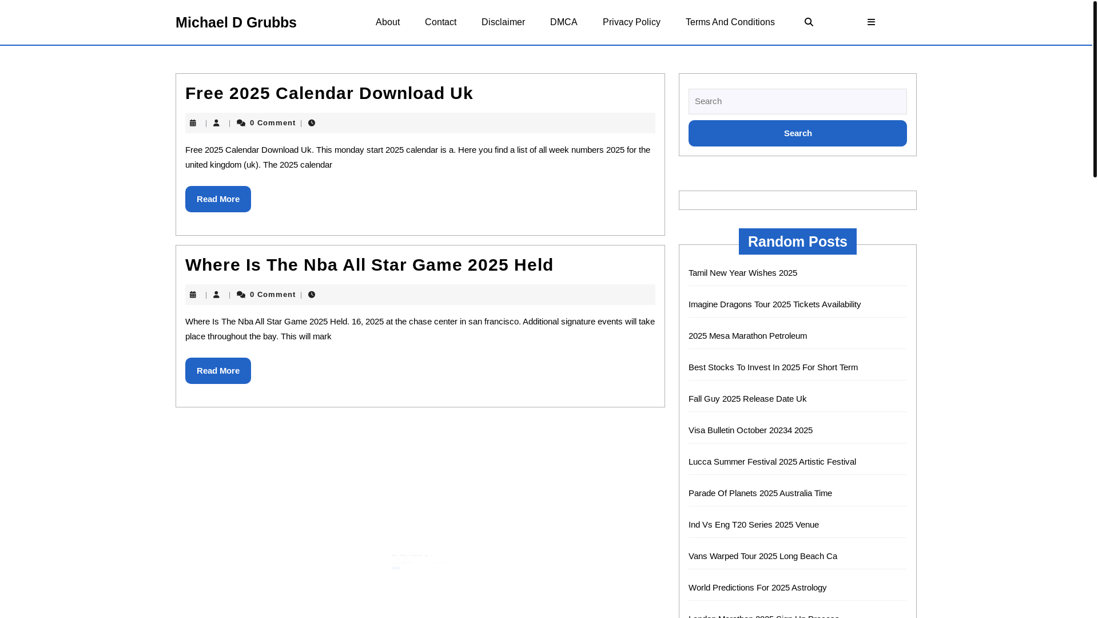
Task: Open Tamil New Year Wishes 2025 link
Action: [x=743, y=273]
